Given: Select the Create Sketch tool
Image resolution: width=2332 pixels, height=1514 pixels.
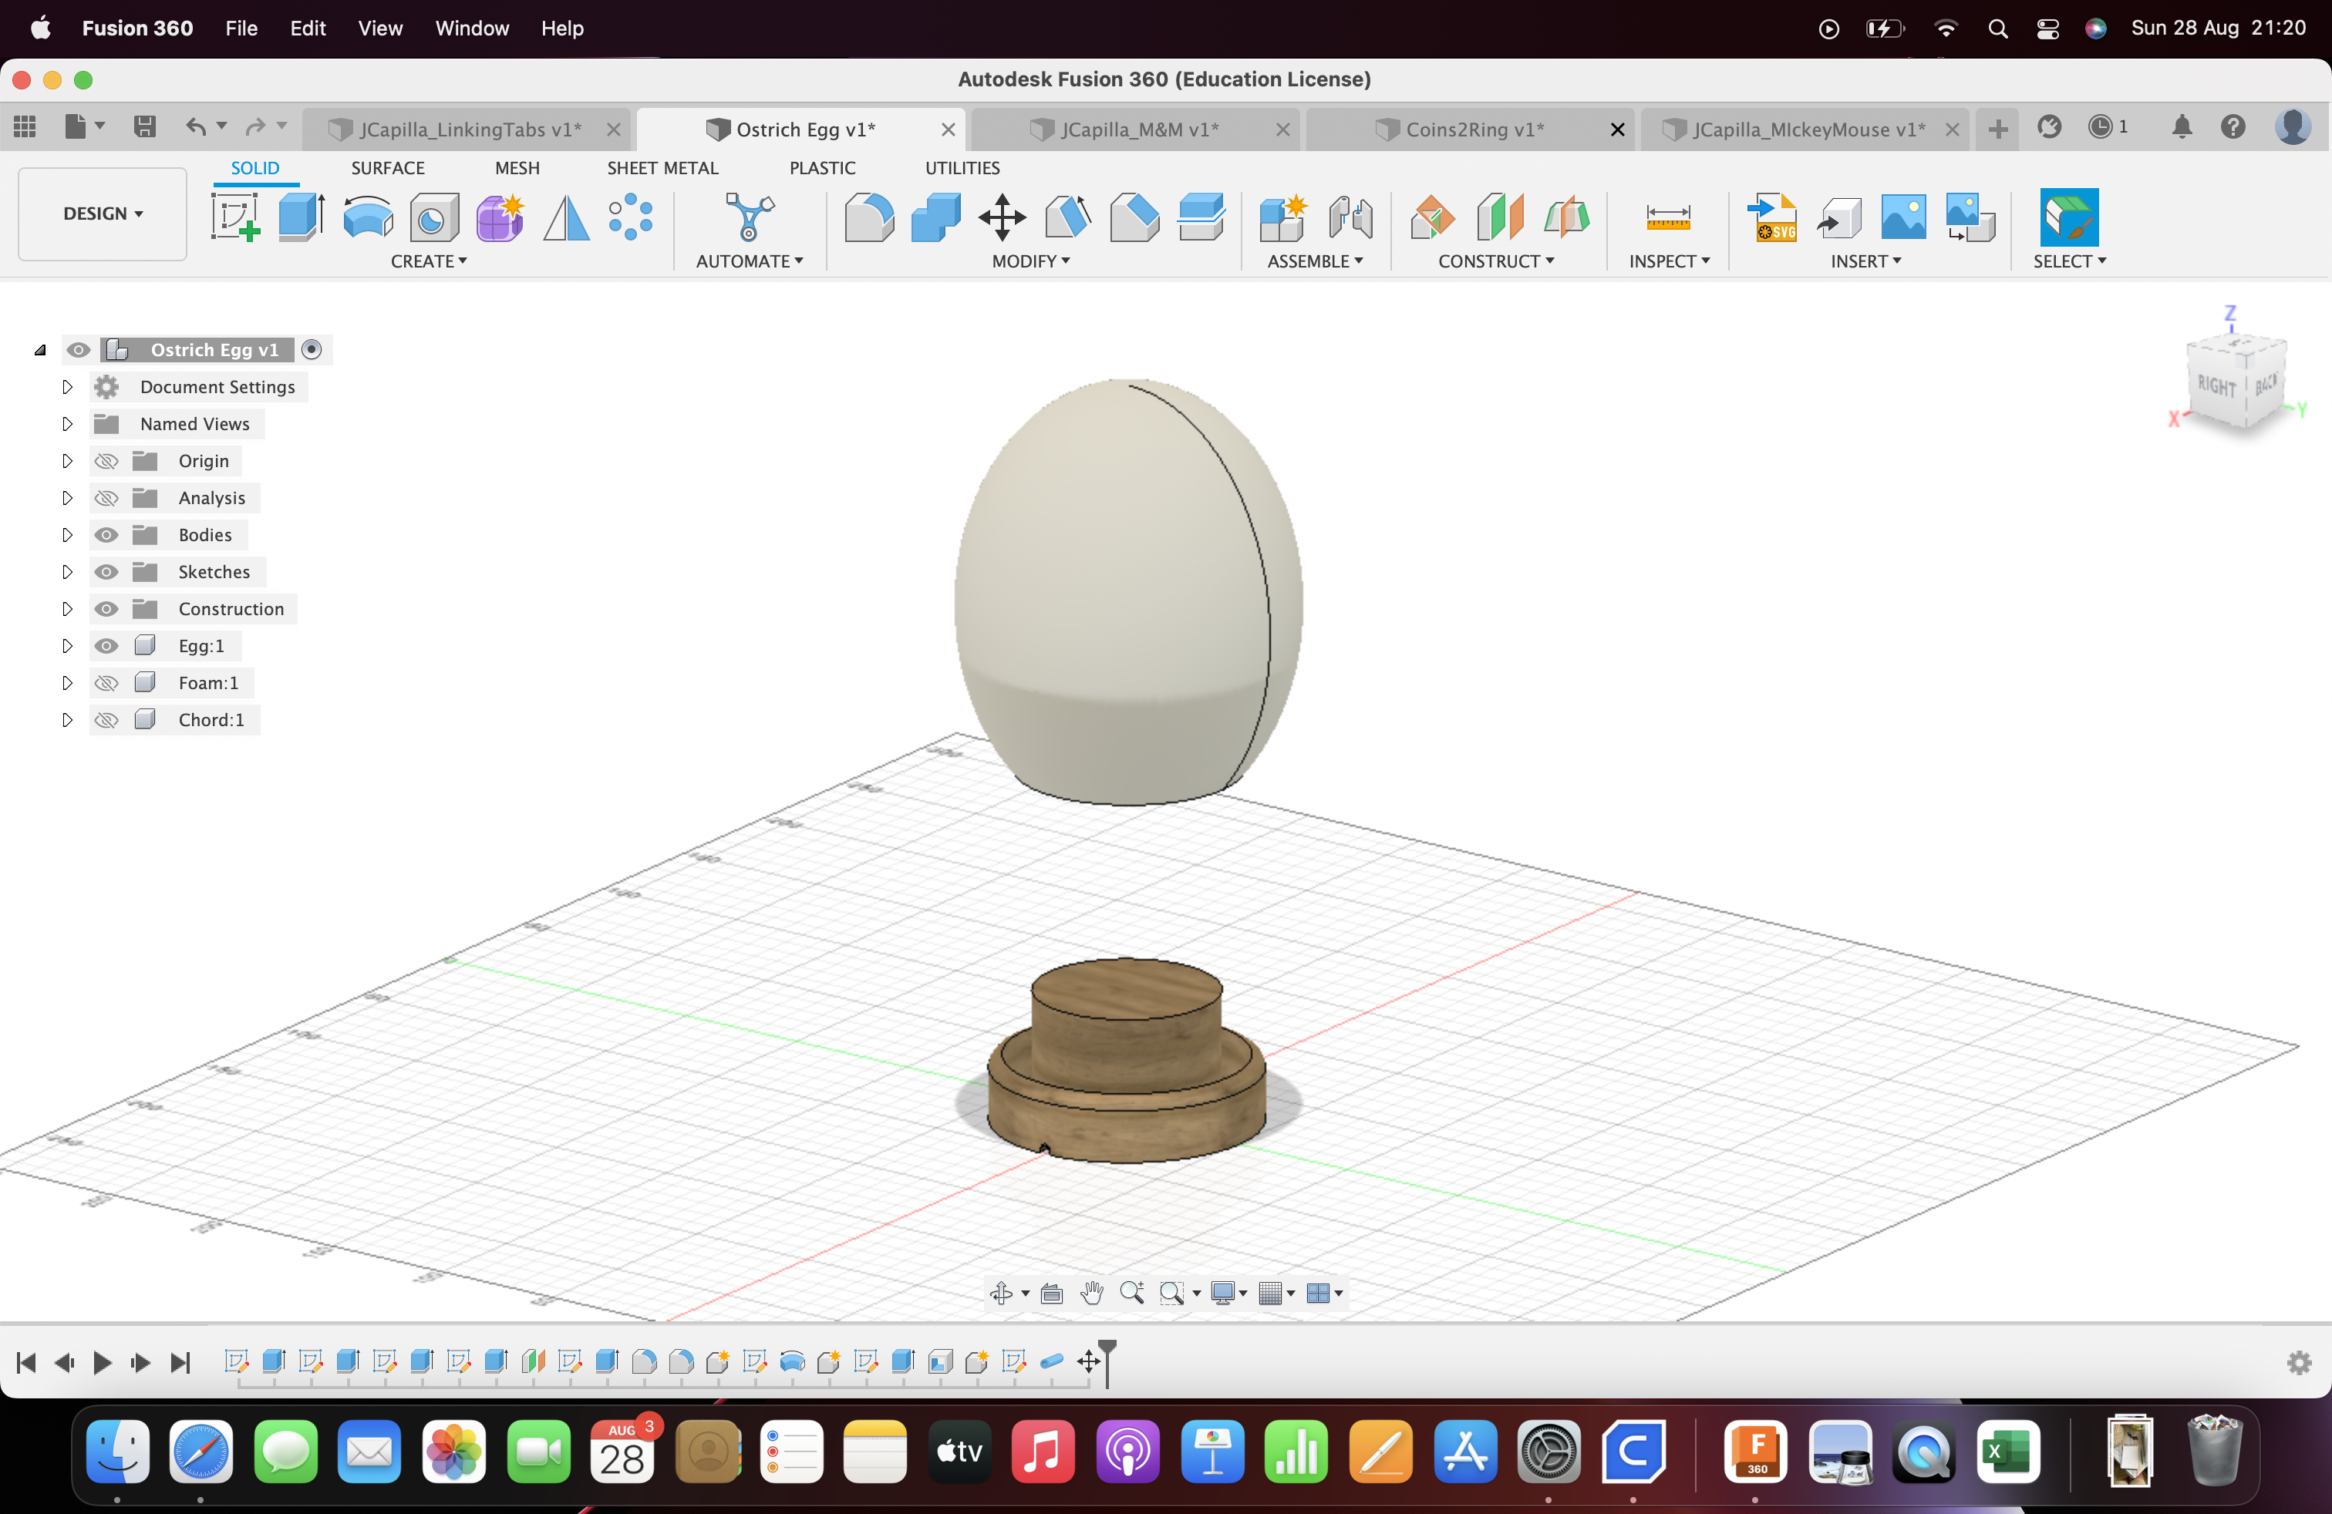Looking at the screenshot, I should (x=235, y=217).
